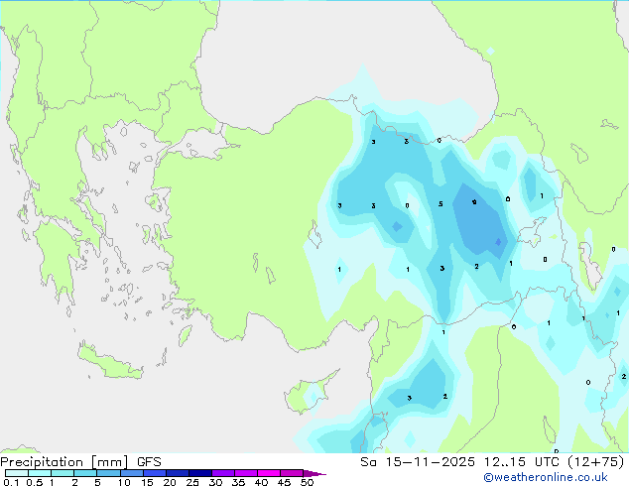Viewport: 629px width, 486px height.
Task: Click the legend tick label '15'
Action: (147, 482)
